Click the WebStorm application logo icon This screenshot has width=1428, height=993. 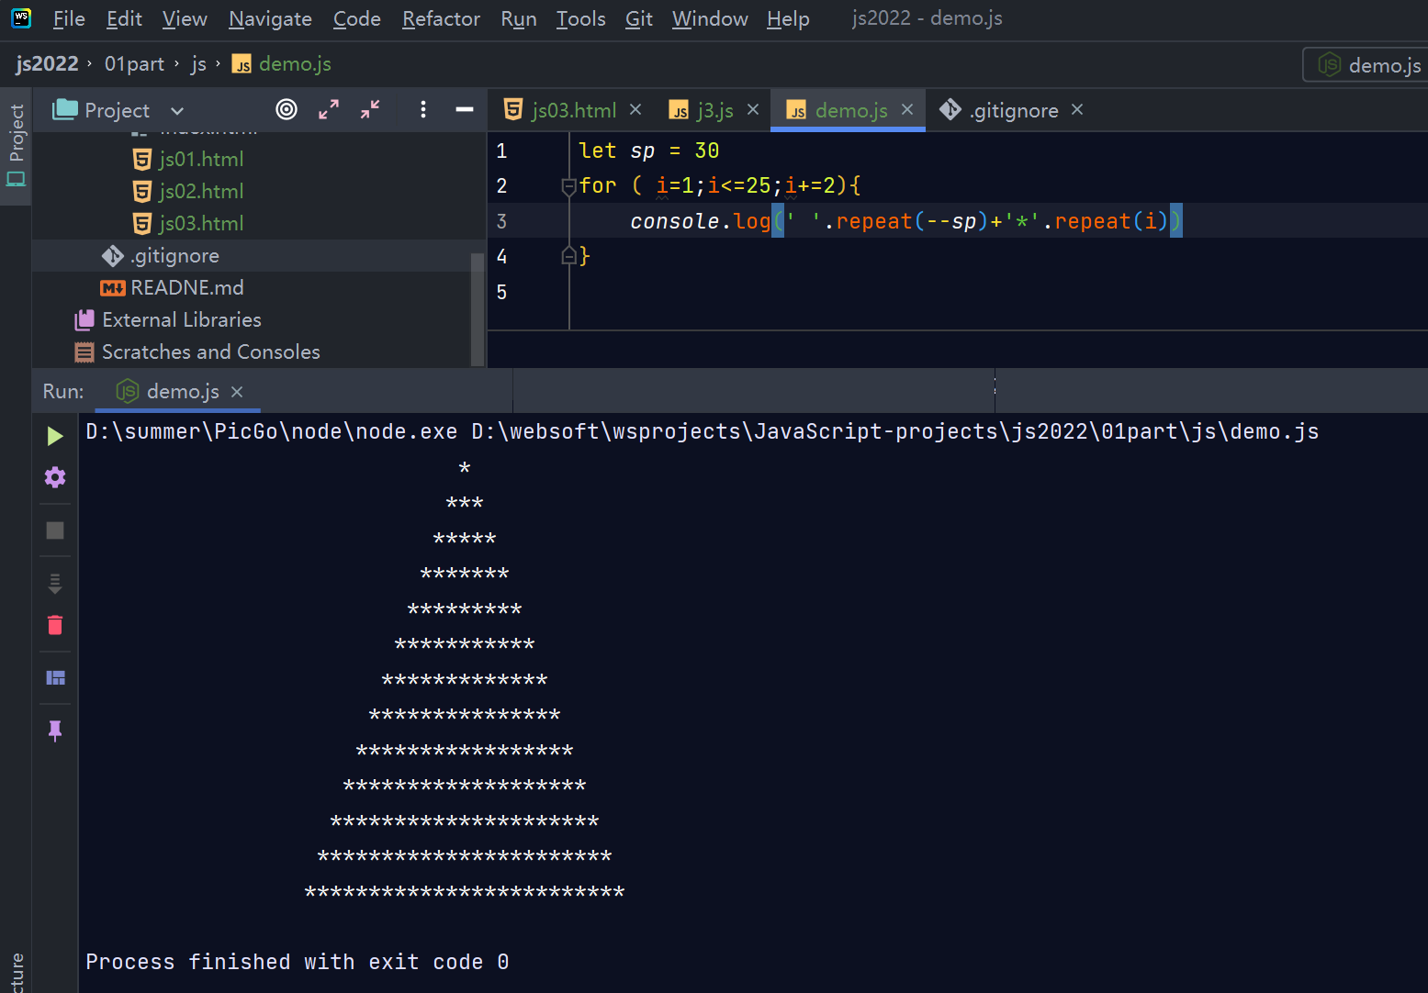point(20,18)
